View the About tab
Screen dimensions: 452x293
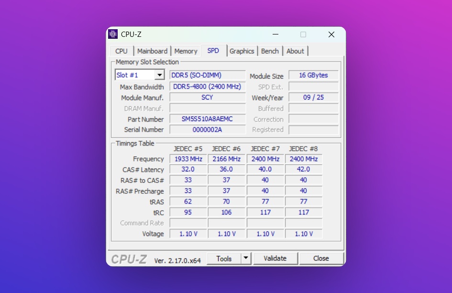(295, 51)
